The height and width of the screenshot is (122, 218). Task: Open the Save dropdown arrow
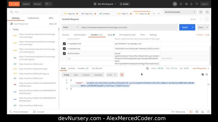[207, 27]
